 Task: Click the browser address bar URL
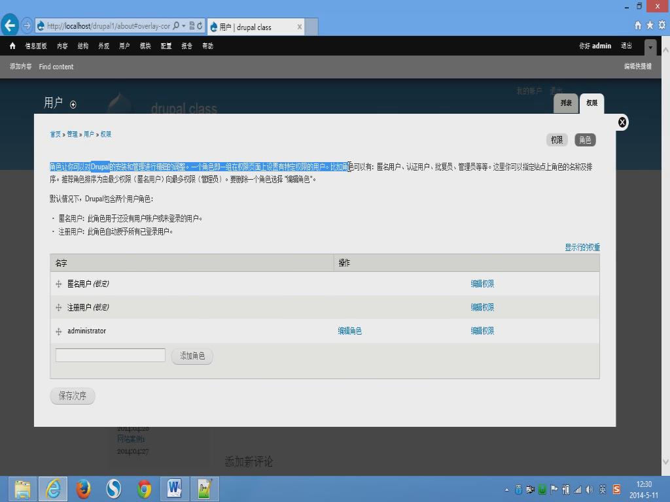click(109, 26)
